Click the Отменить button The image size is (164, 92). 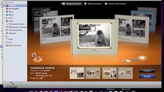147,71
